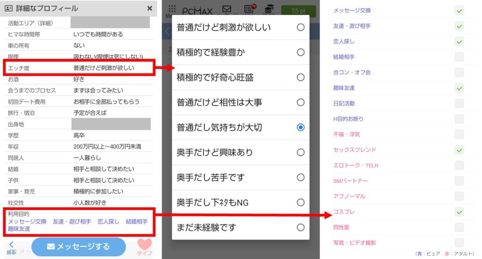Uncheck the コスプレ checkbox
The height and width of the screenshot is (259, 482).
(x=459, y=212)
